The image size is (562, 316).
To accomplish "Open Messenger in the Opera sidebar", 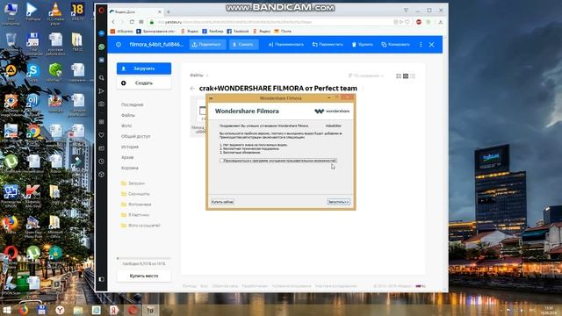I will pos(102,33).
